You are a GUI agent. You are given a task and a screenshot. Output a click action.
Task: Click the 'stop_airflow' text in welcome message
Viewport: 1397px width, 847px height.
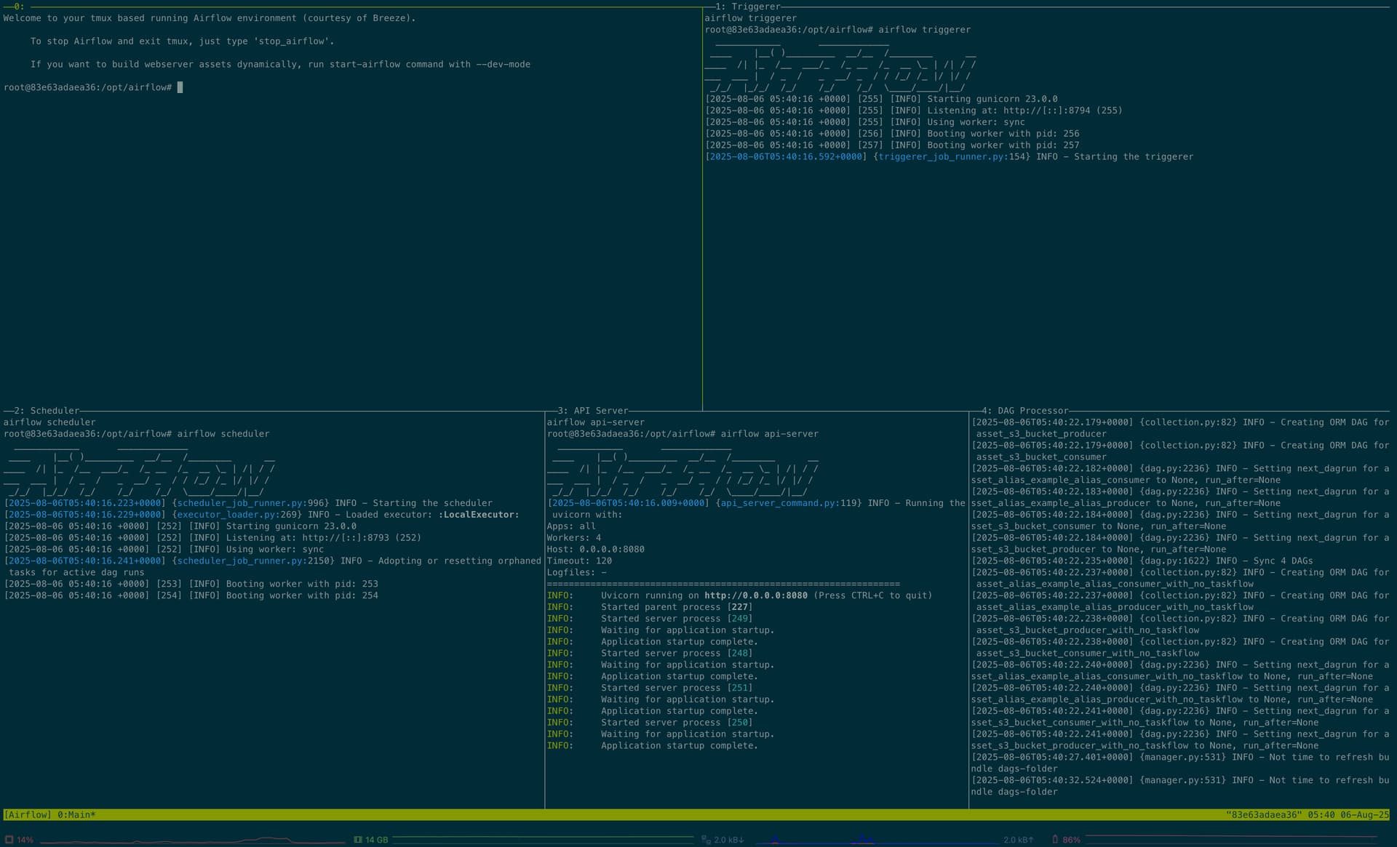(x=292, y=41)
